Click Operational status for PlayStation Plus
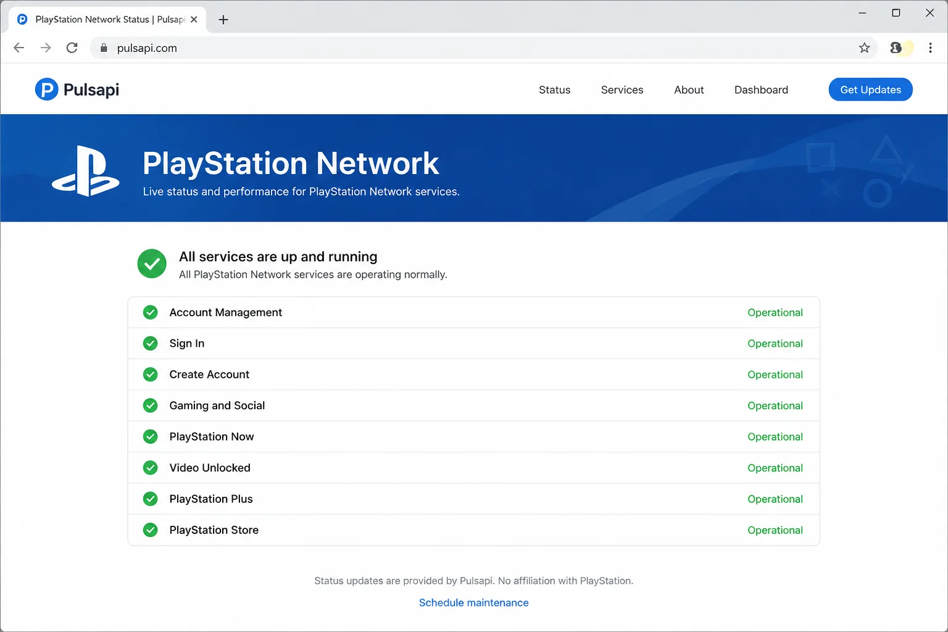 pos(775,499)
